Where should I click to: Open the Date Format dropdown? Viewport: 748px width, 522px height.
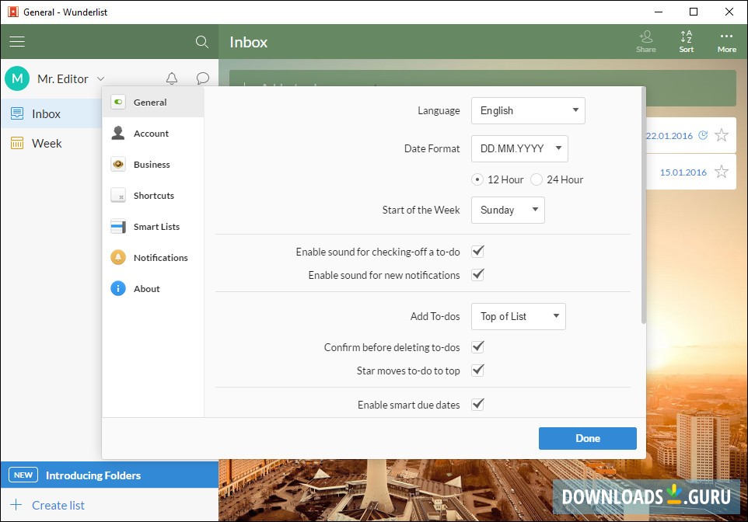point(519,148)
